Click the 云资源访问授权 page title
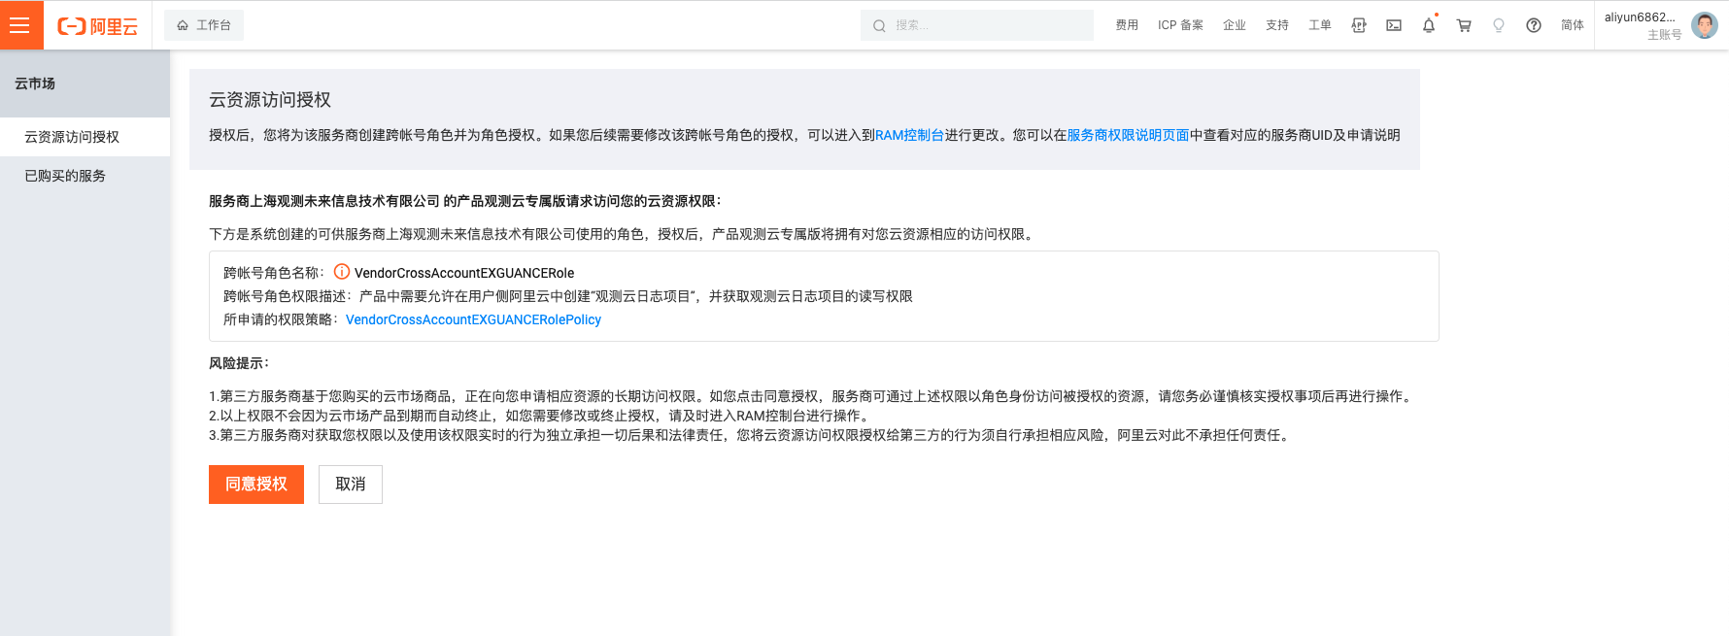1729x636 pixels. [x=270, y=100]
